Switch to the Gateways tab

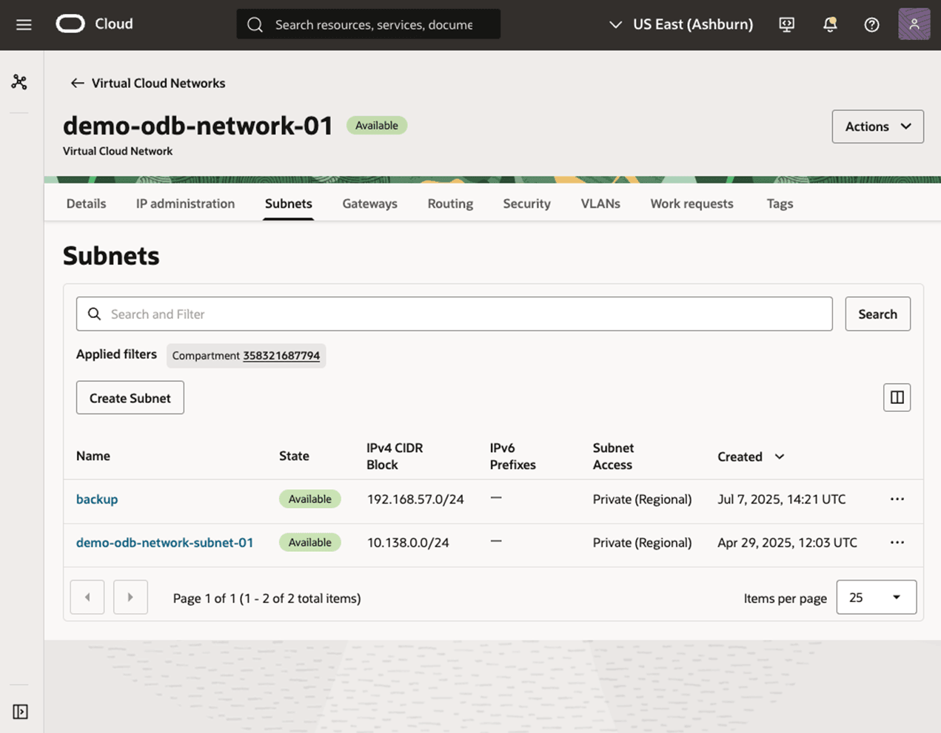(x=369, y=203)
